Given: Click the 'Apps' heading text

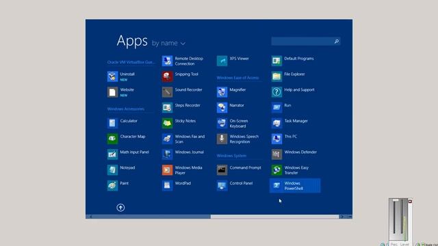Looking at the screenshot, I should point(132,41).
